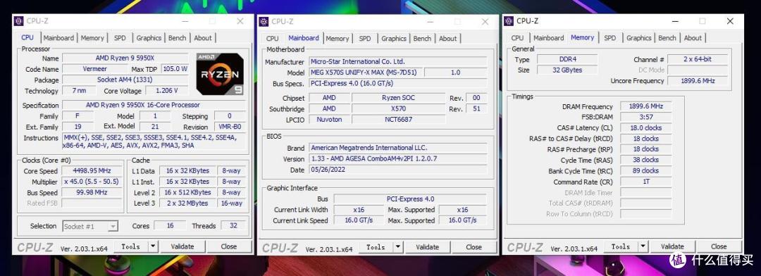Close the right CPU-Z Memory window with X
The width and height of the screenshot is (761, 276).
pyautogui.click(x=730, y=21)
